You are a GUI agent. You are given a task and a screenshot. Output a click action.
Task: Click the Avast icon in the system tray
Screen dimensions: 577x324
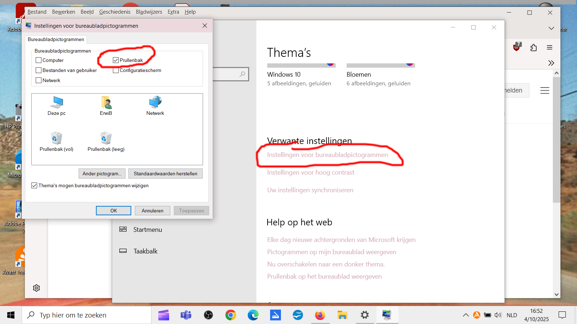coord(477,315)
